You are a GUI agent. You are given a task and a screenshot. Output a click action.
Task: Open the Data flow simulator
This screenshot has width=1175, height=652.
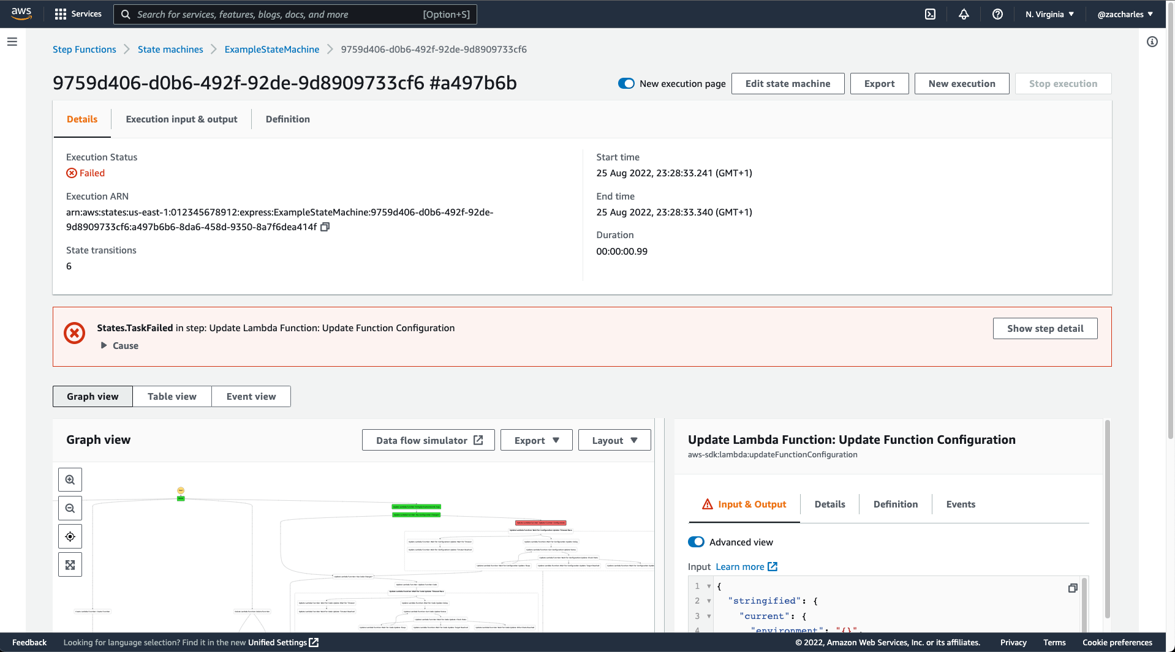(429, 440)
